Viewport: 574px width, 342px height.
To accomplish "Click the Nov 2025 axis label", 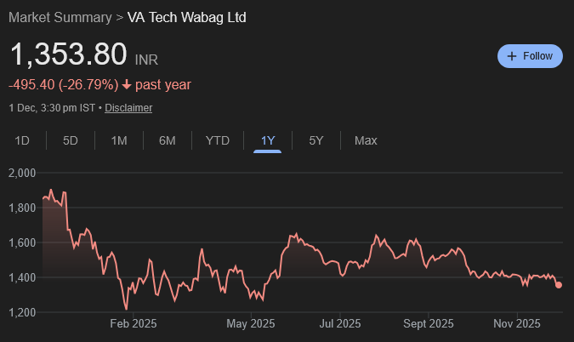I will pyautogui.click(x=517, y=323).
